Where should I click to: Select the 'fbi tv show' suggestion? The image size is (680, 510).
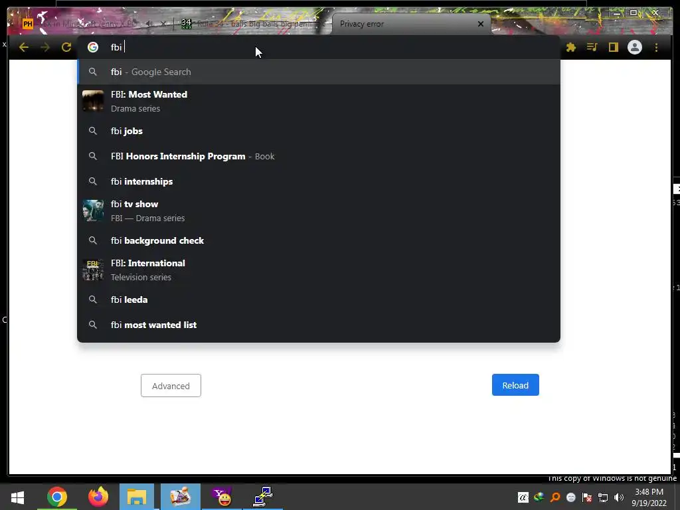pos(319,211)
